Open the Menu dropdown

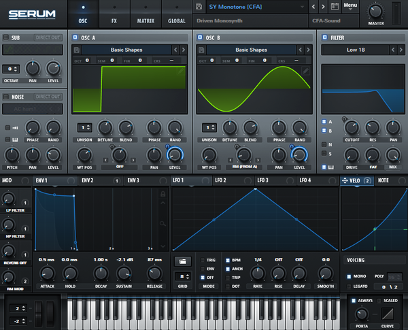350,6
